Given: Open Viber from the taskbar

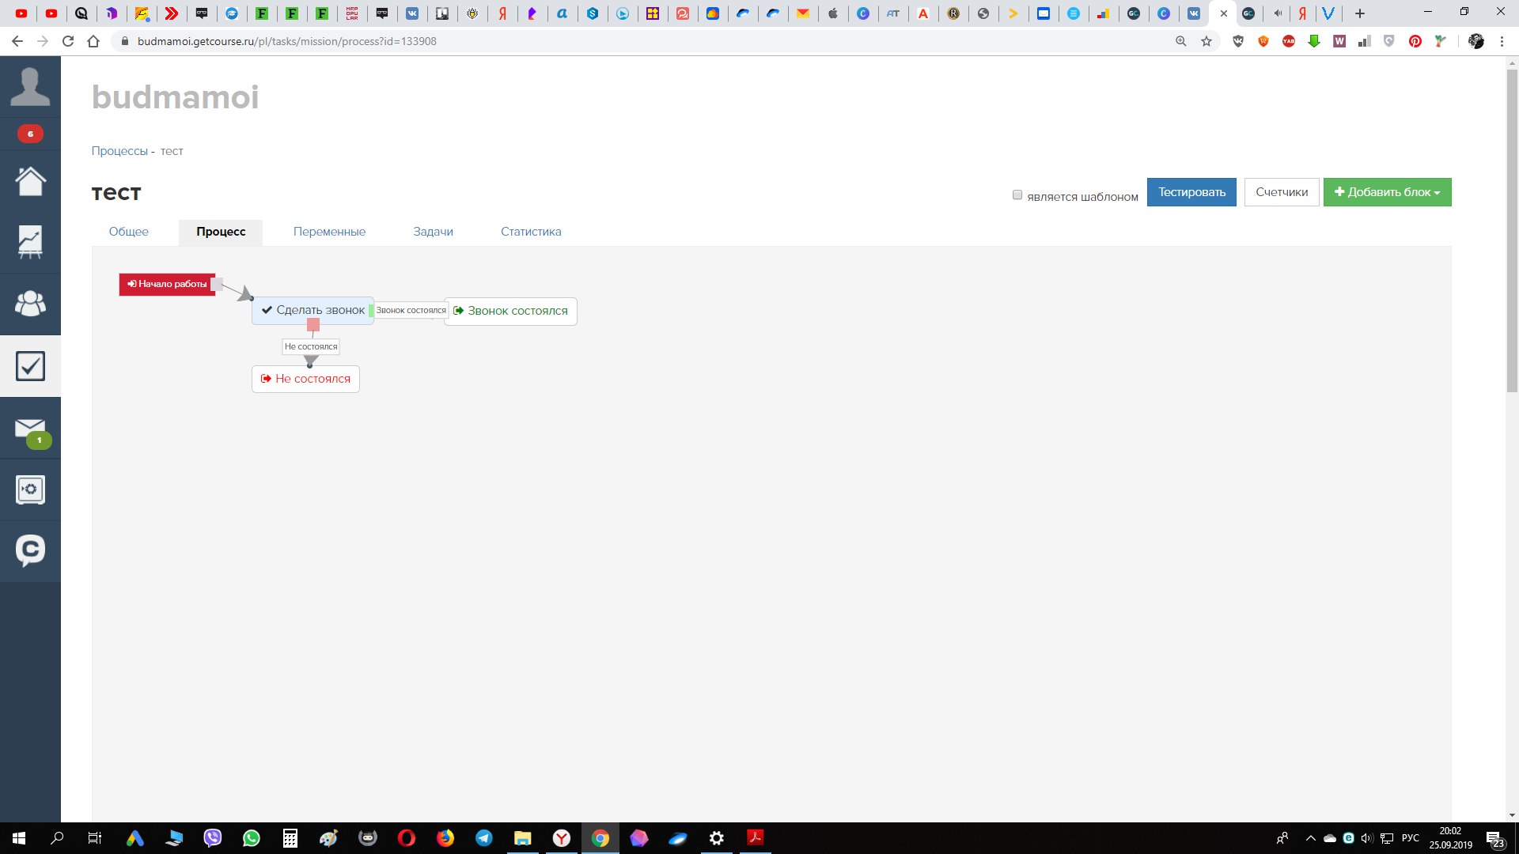Looking at the screenshot, I should pos(212,838).
